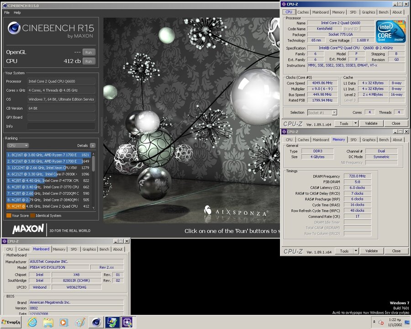Click CPU-Z icon in top window title bar
Image resolution: width=411 pixels, height=329 pixels.
[284, 4]
